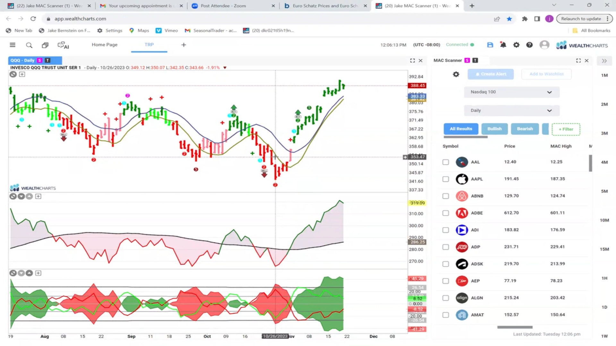Select the 1M timeframe
The width and height of the screenshot is (616, 346).
[x=604, y=75]
